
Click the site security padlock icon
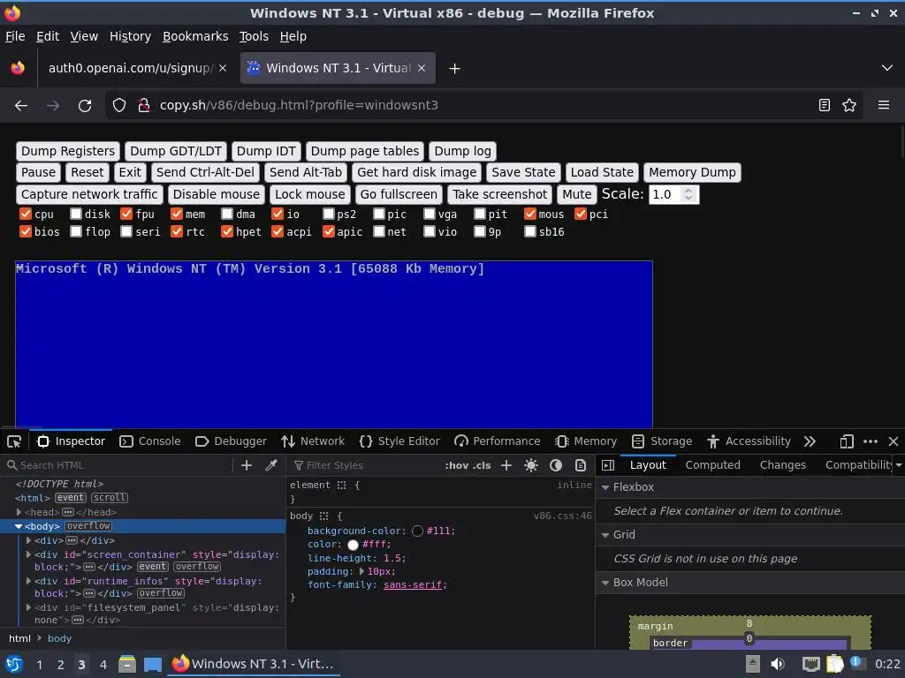[x=144, y=106]
